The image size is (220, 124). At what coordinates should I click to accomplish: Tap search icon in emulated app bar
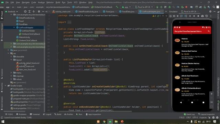tap(209, 31)
